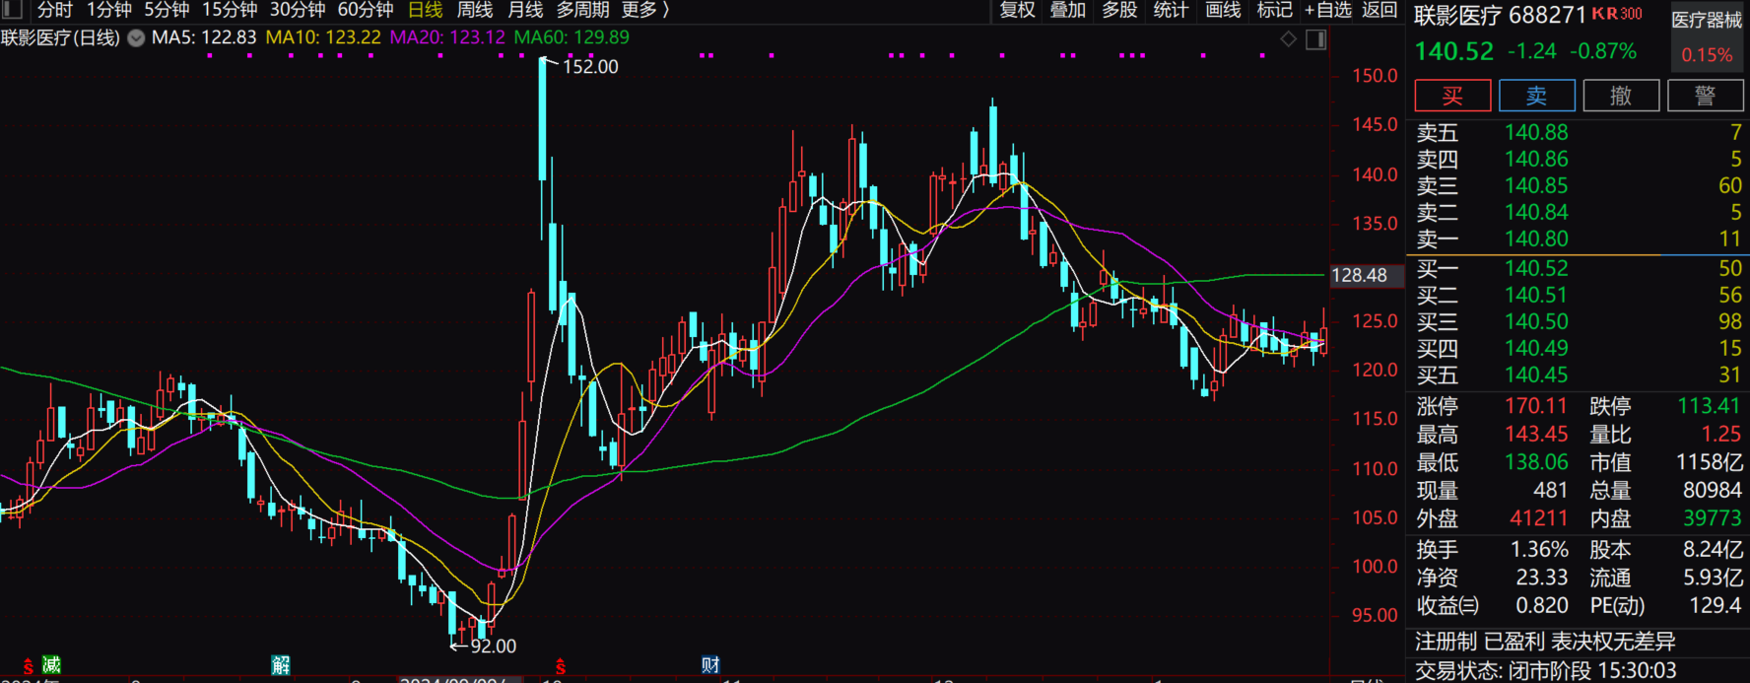The width and height of the screenshot is (1750, 683).
Task: Select the 日线 daily chart tab
Action: 426,10
